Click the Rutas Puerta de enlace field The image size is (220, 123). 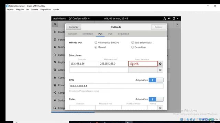point(134,108)
